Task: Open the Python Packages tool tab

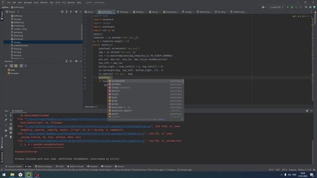Action: [44, 167]
